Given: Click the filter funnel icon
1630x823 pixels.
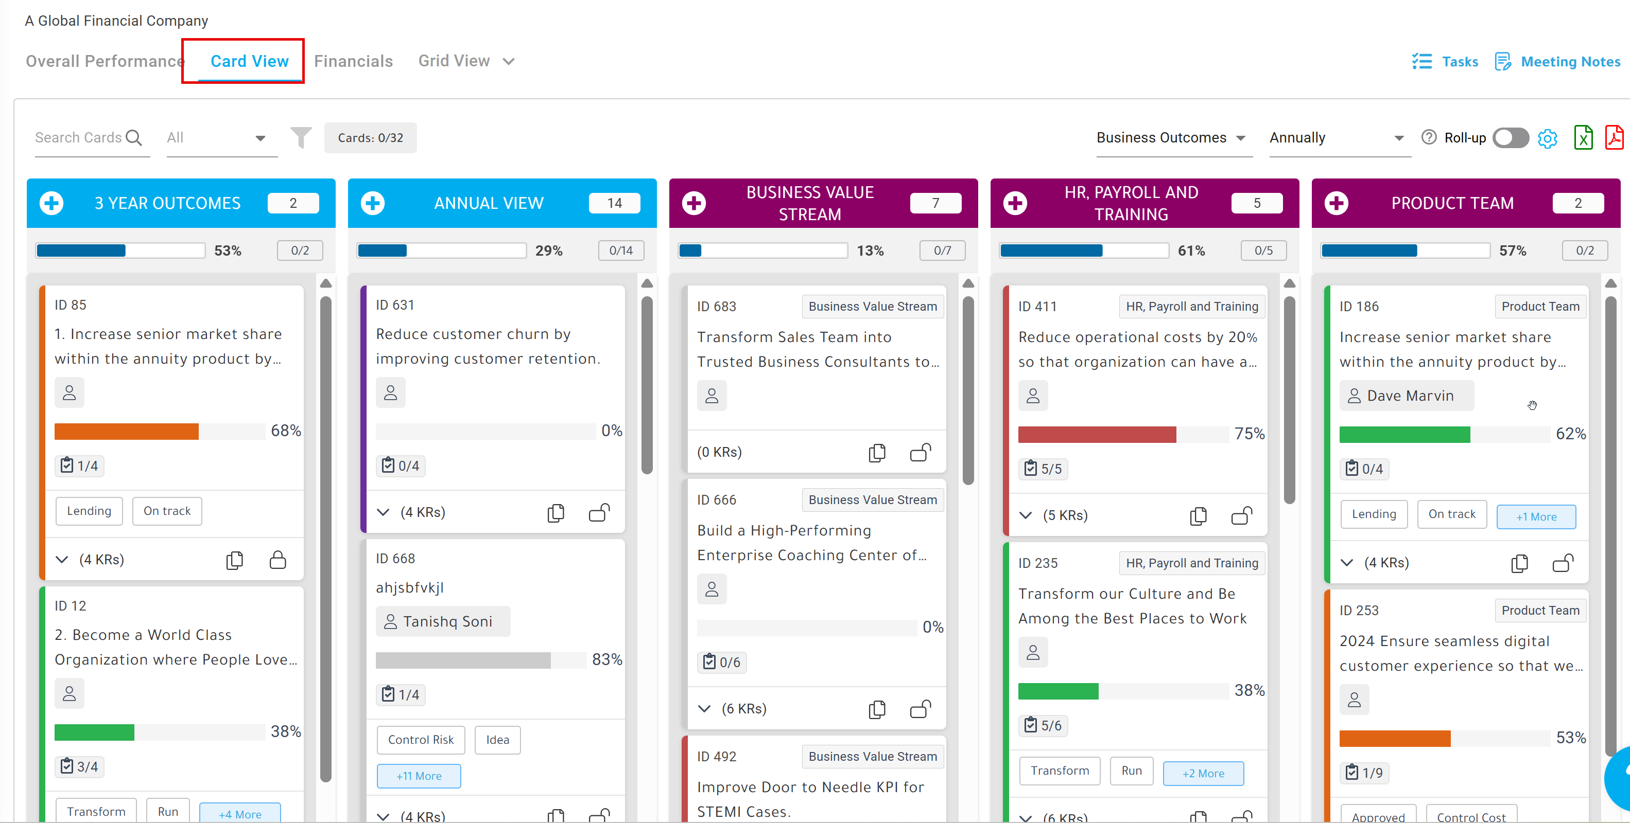Looking at the screenshot, I should [301, 137].
